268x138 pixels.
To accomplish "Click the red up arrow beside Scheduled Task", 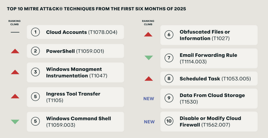I will coord(148,79).
